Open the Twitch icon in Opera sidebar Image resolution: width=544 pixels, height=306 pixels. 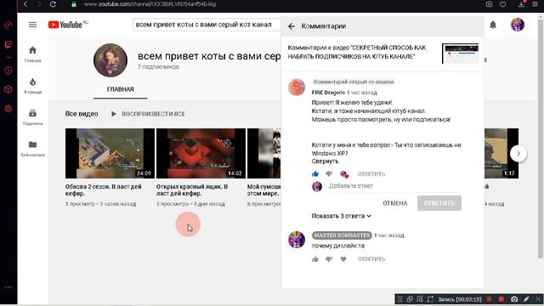click(x=8, y=44)
